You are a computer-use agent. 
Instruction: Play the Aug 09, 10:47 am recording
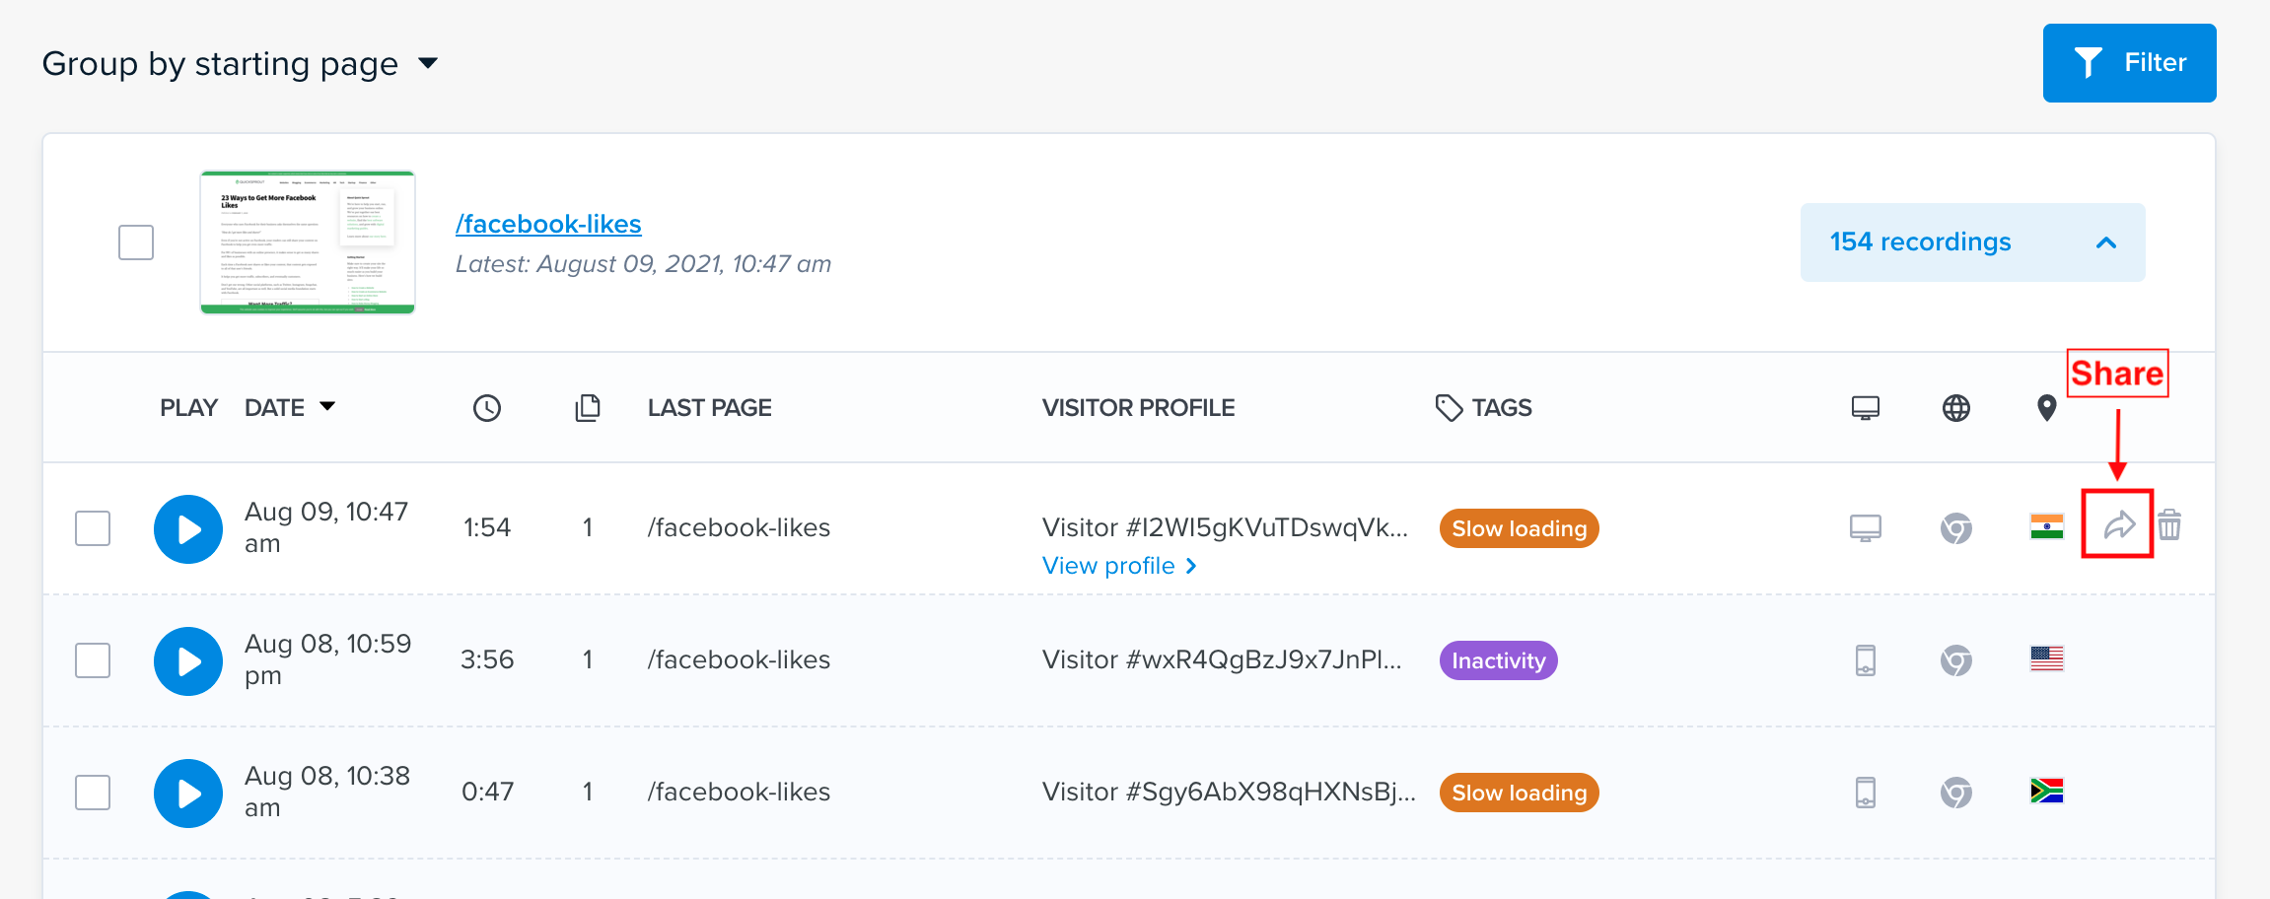click(188, 529)
